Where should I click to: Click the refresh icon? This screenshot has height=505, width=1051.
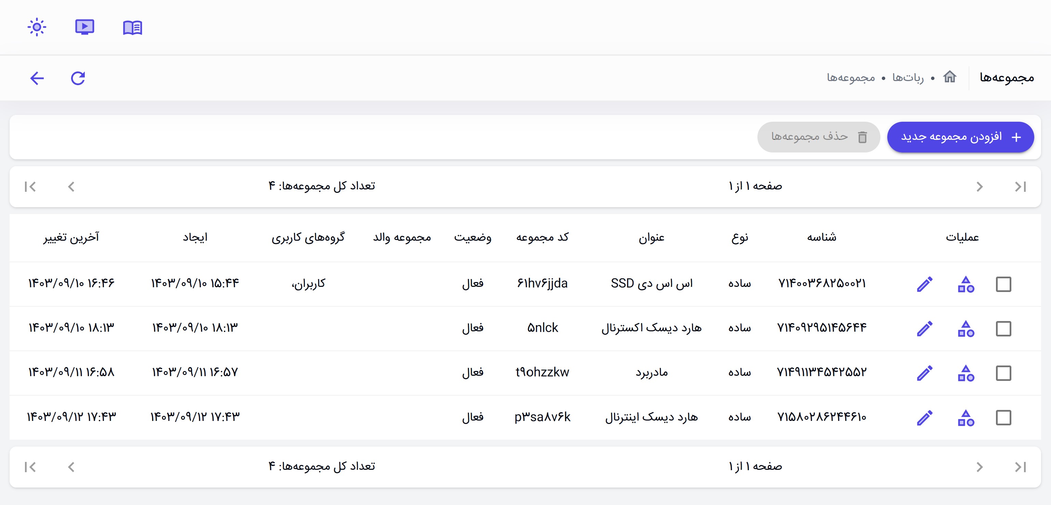pyautogui.click(x=78, y=78)
